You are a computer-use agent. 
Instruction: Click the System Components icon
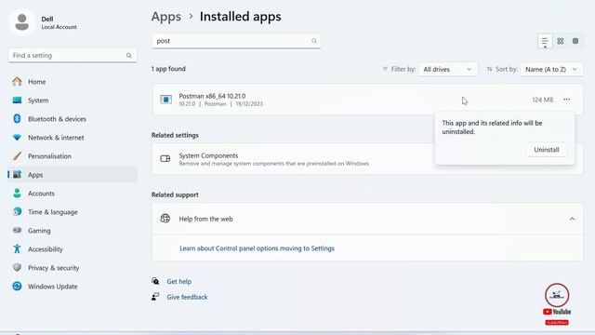click(x=165, y=159)
